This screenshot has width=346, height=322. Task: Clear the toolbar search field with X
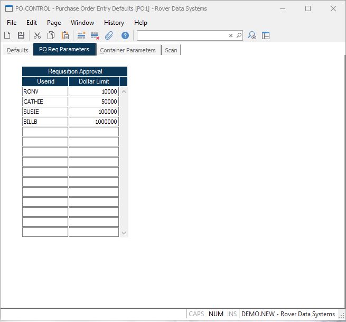(231, 35)
